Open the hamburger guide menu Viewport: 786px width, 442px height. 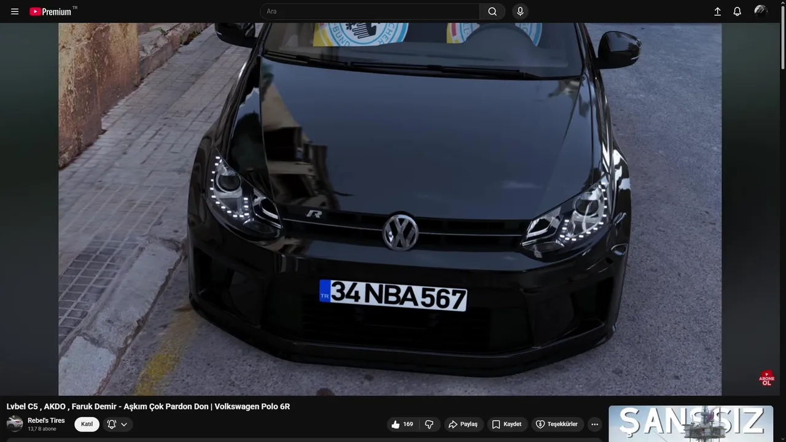[15, 12]
